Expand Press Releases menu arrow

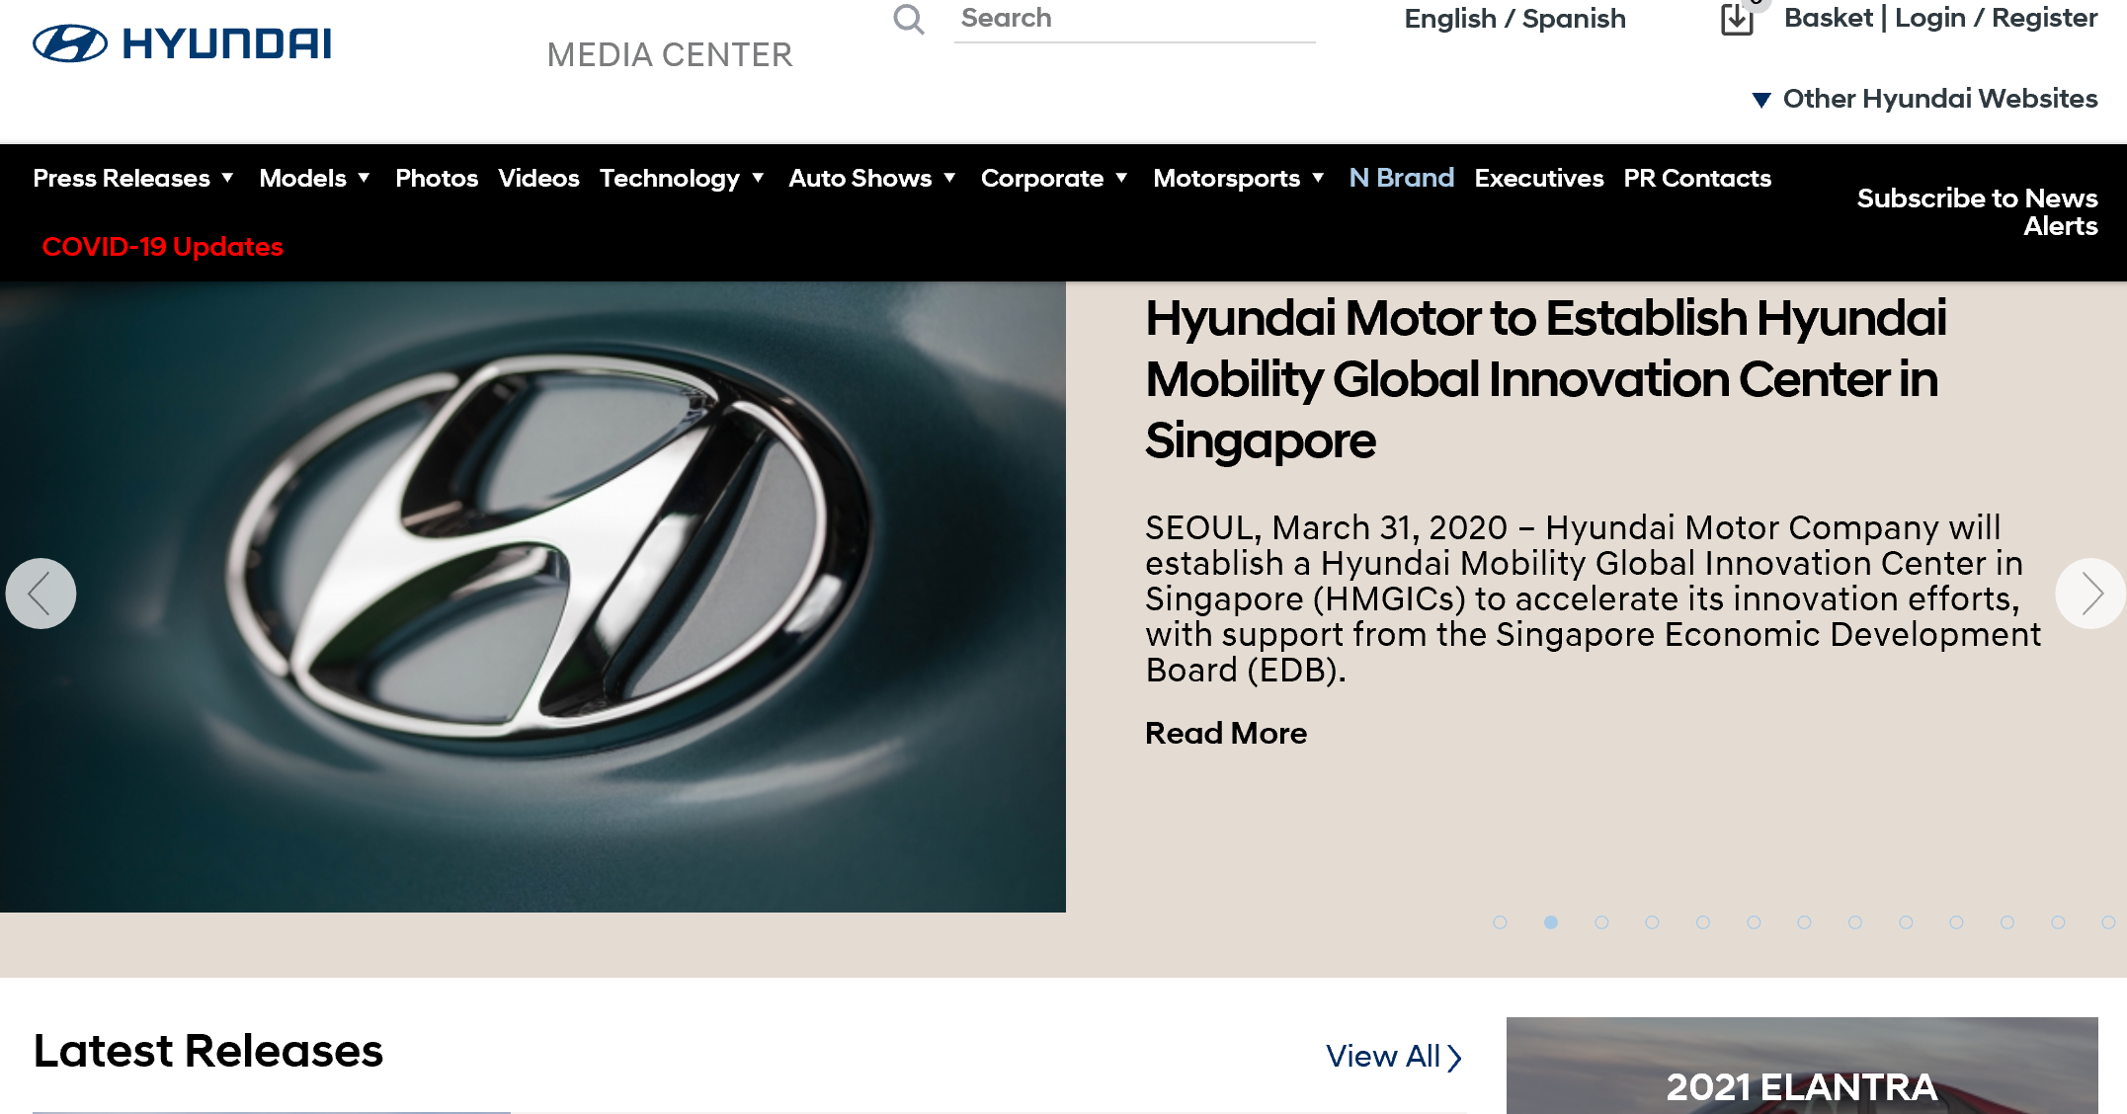pos(227,178)
